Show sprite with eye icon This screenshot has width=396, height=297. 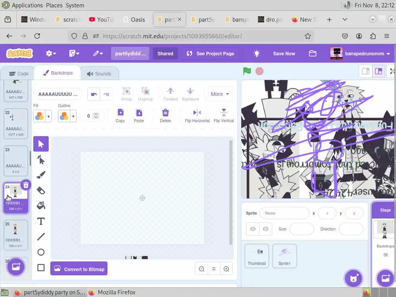253,229
